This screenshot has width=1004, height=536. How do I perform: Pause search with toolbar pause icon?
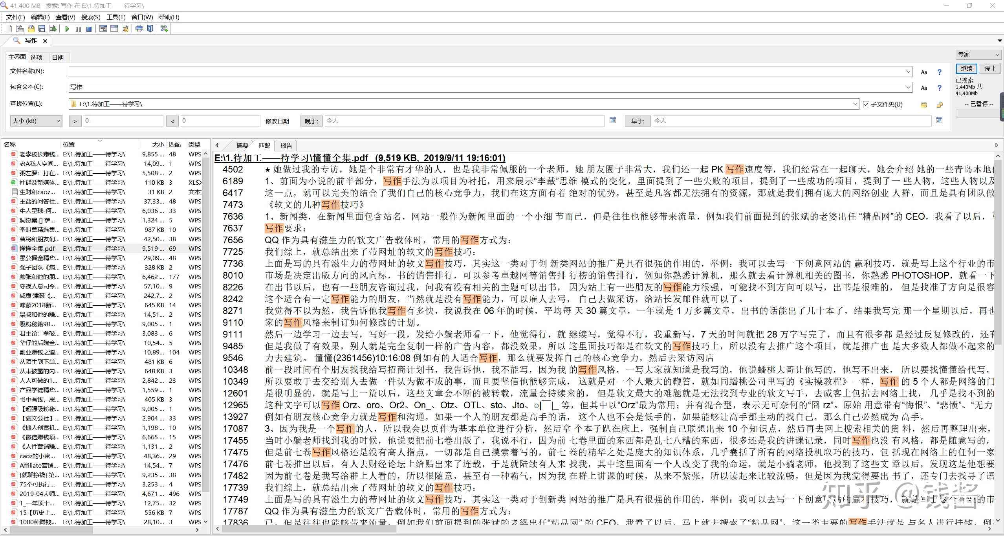[x=78, y=29]
